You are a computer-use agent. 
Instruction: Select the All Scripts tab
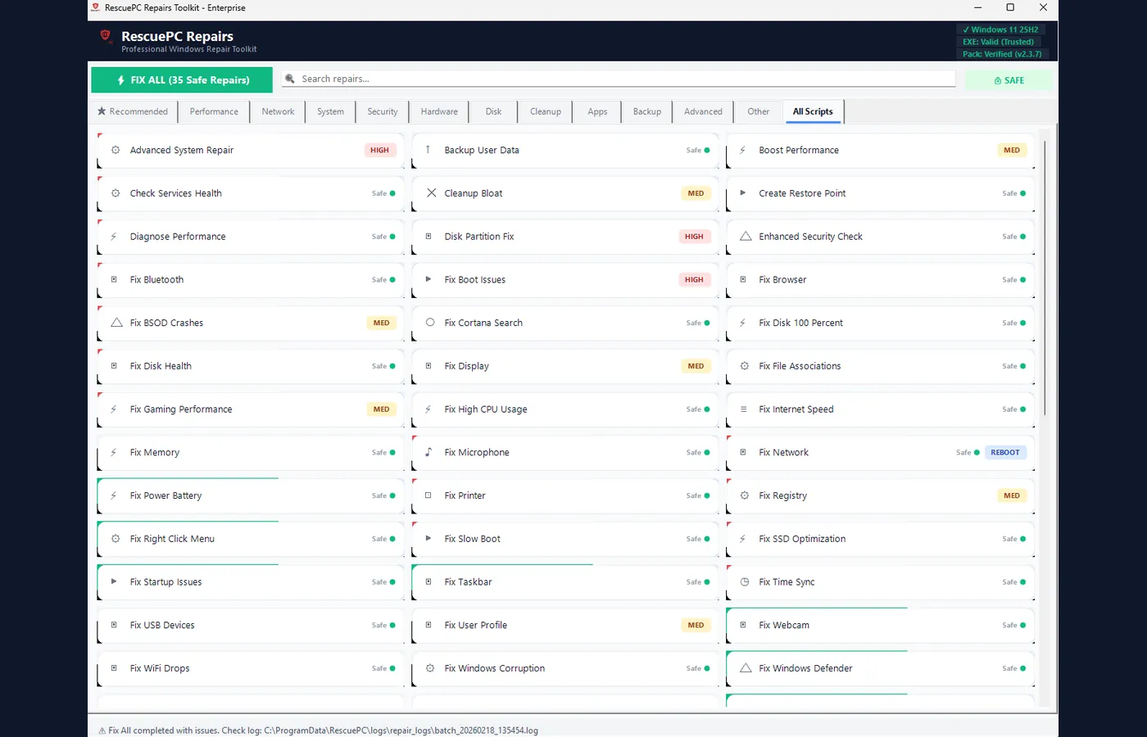pos(813,111)
